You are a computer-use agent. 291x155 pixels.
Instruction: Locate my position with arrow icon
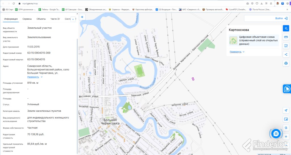(286, 110)
